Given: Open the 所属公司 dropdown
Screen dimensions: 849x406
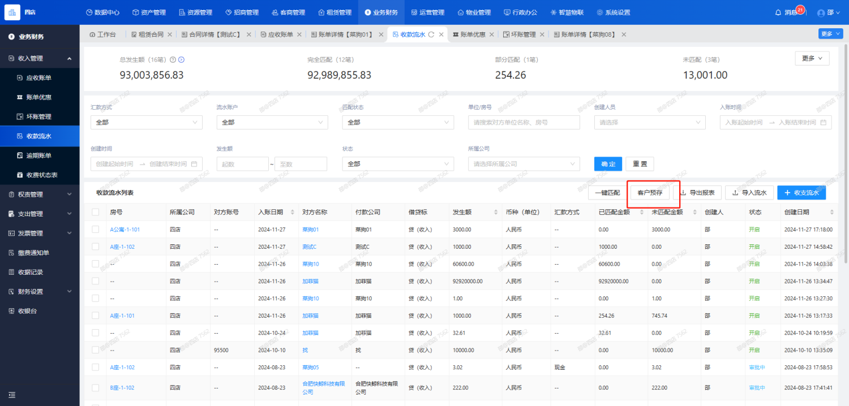Looking at the screenshot, I should click(x=524, y=164).
